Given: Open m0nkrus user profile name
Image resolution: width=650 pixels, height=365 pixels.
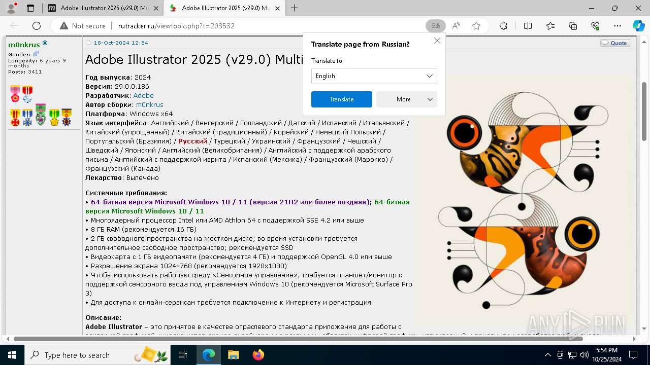Looking at the screenshot, I should click(24, 45).
